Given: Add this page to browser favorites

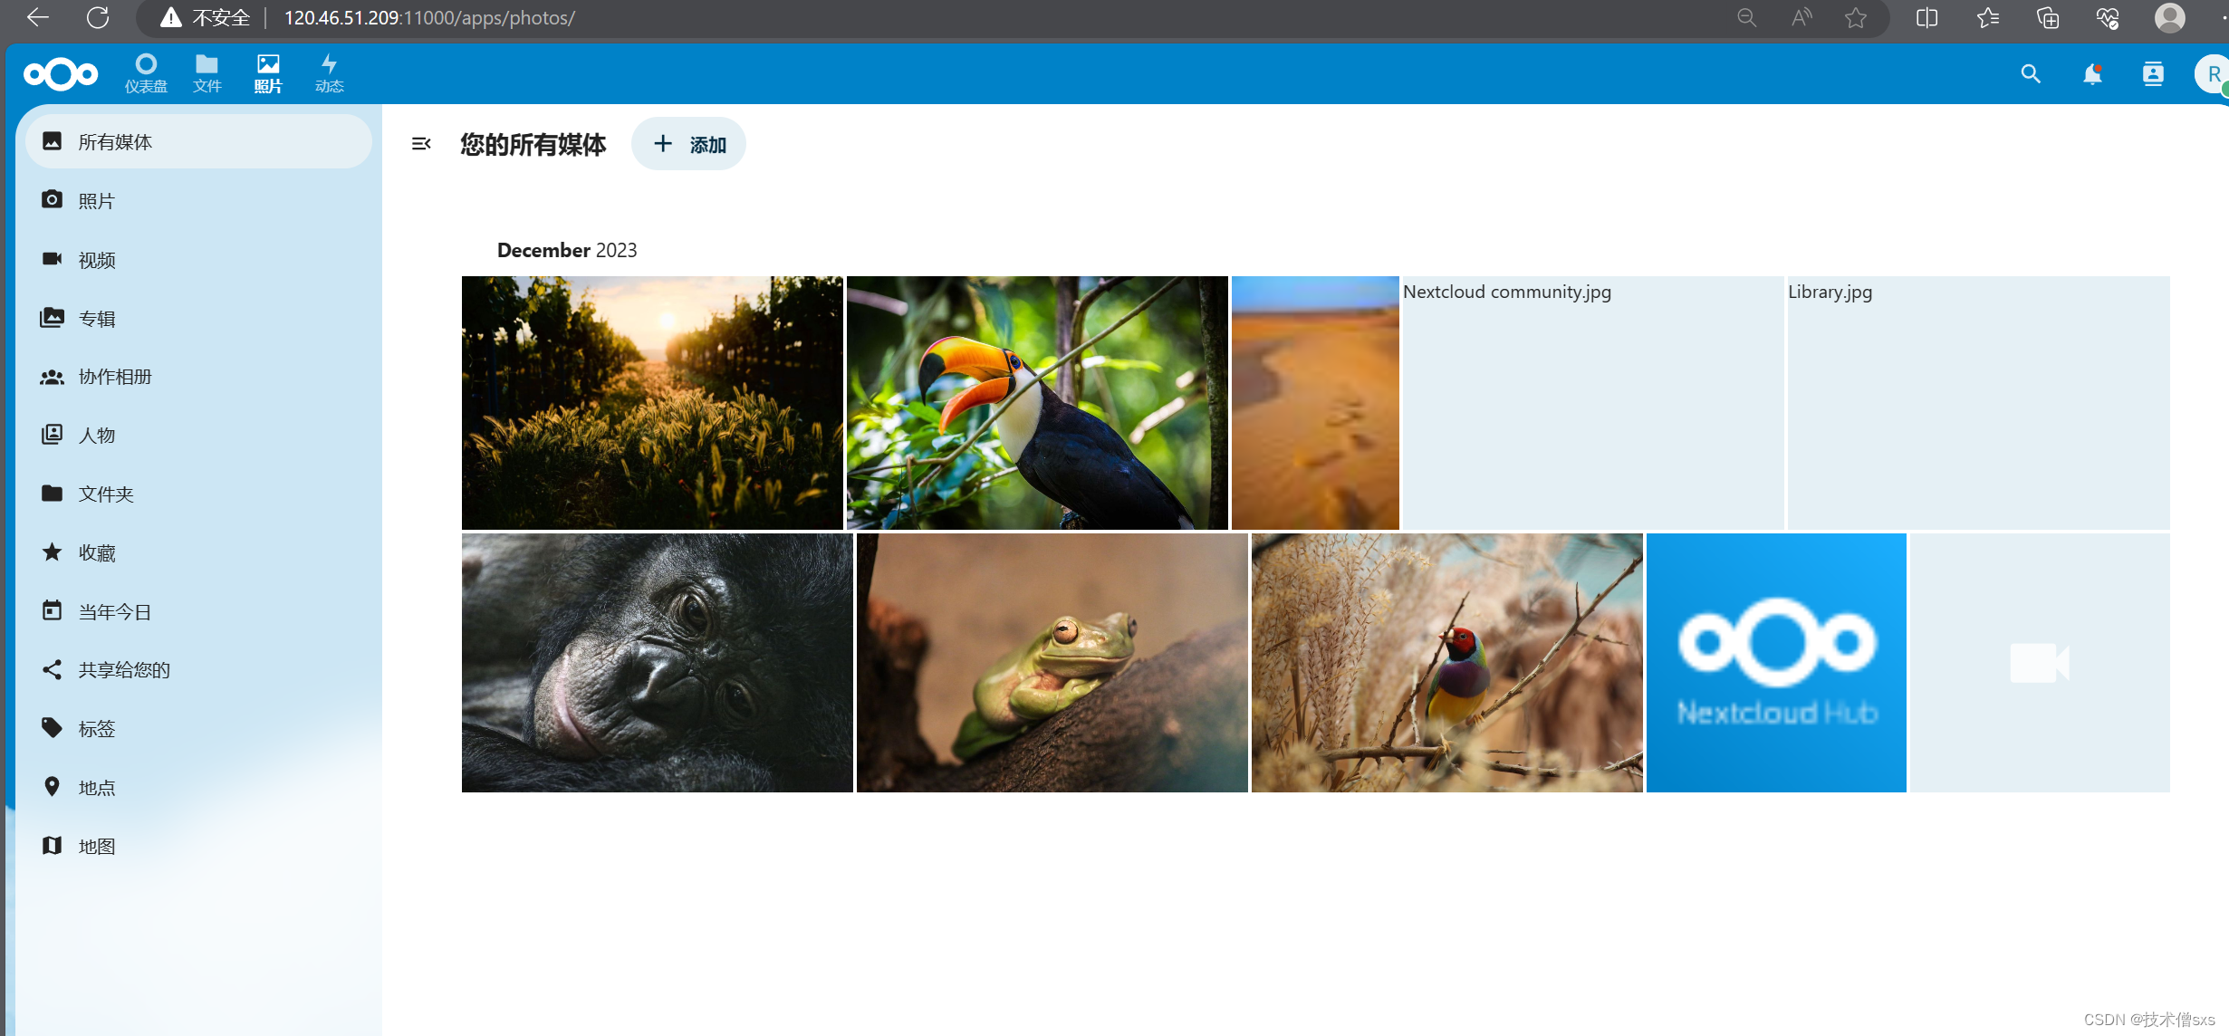Looking at the screenshot, I should tap(1856, 17).
